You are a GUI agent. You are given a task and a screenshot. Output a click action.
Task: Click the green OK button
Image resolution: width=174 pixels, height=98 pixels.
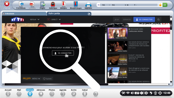tap(165, 5)
